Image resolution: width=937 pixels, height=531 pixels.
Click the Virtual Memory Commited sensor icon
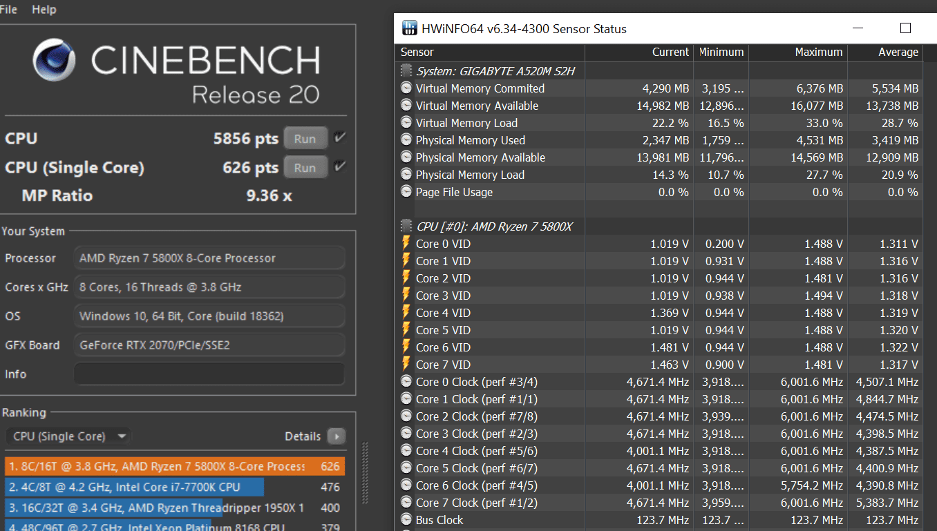pos(406,88)
